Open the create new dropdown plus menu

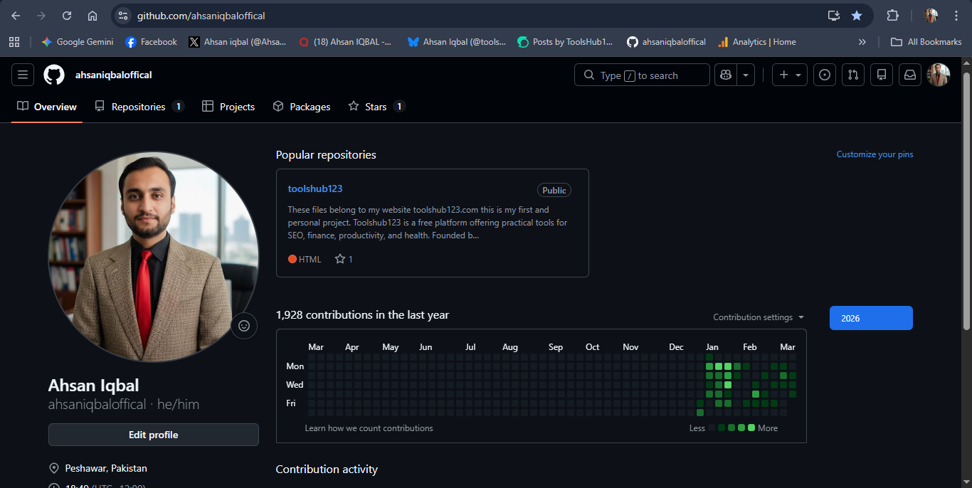coord(789,74)
